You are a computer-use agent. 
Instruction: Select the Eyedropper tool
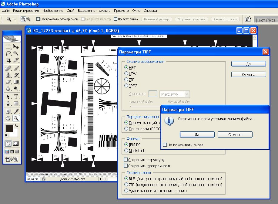(x=16, y=111)
